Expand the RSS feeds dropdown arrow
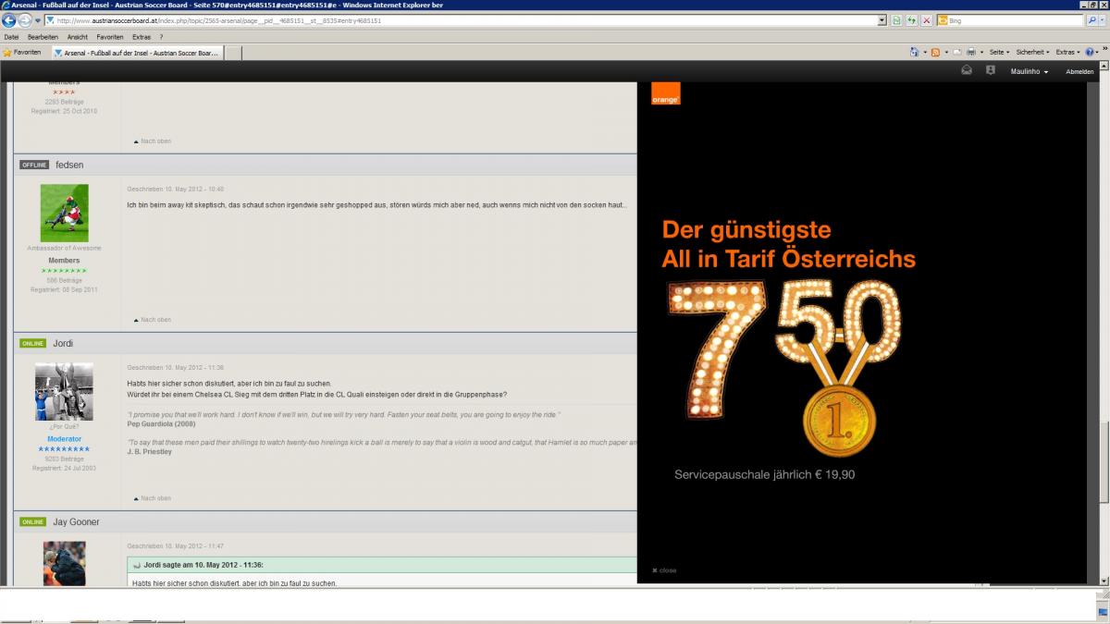Image resolution: width=1110 pixels, height=624 pixels. pyautogui.click(x=946, y=53)
